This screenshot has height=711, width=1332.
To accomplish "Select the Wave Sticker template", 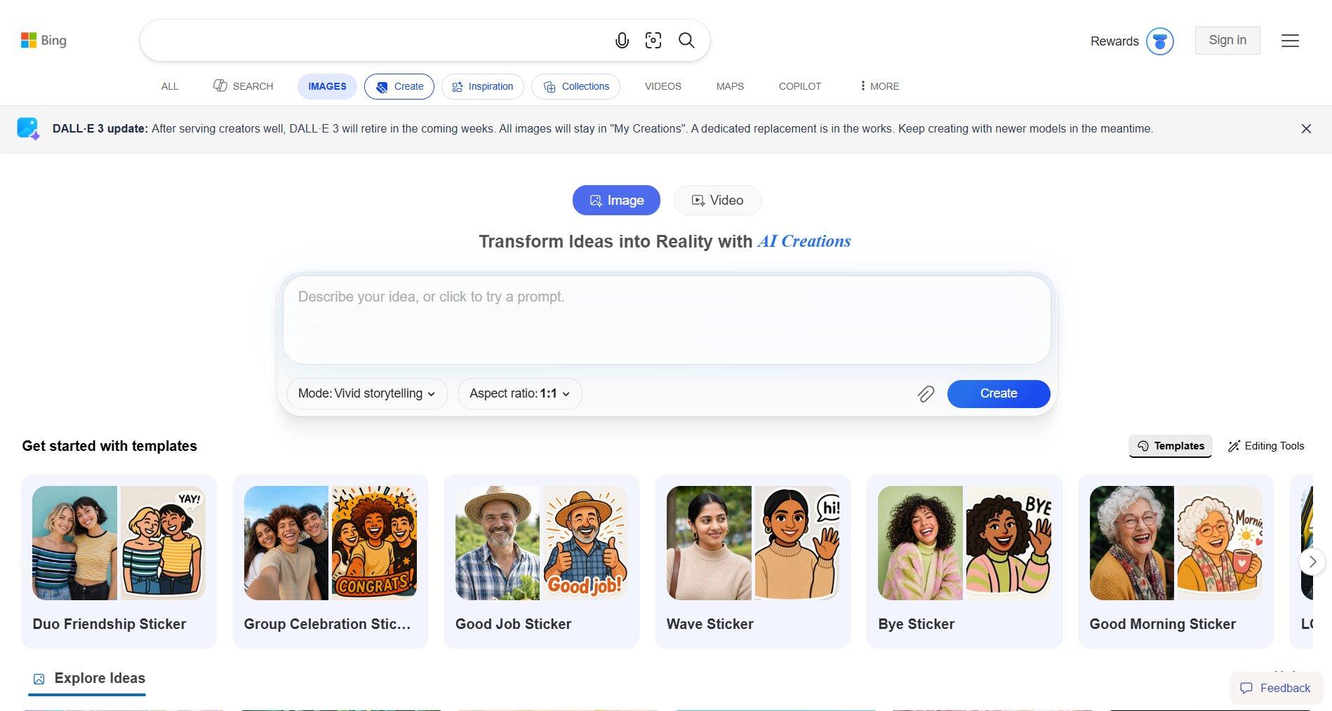I will (x=753, y=562).
